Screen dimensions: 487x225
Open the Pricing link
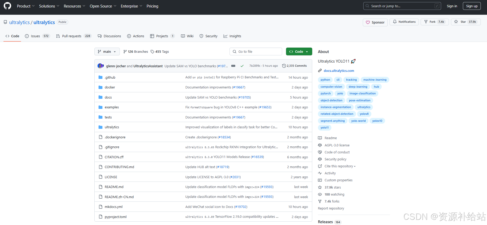pyautogui.click(x=152, y=6)
